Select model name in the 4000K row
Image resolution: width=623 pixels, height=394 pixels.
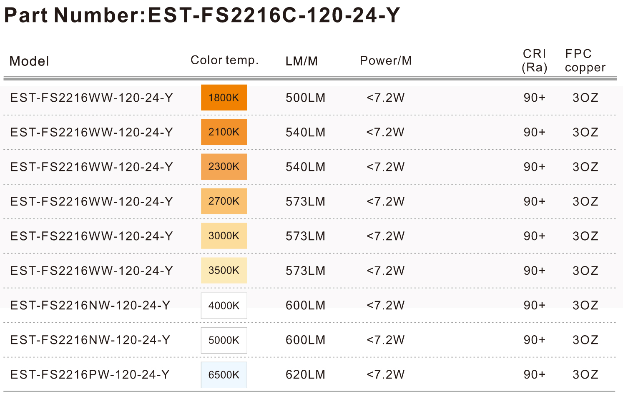[90, 306]
